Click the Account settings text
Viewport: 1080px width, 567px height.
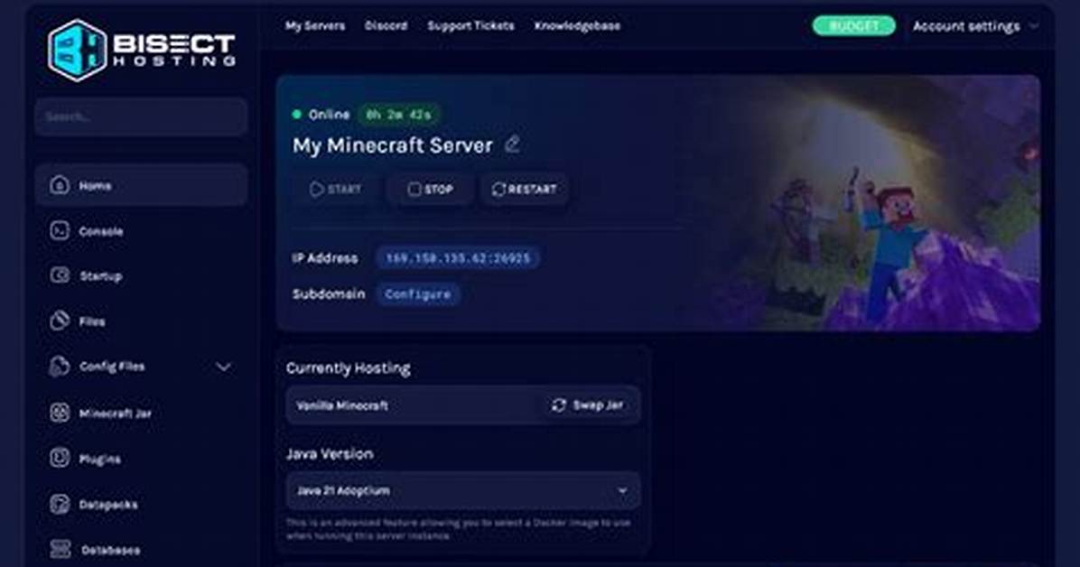966,26
